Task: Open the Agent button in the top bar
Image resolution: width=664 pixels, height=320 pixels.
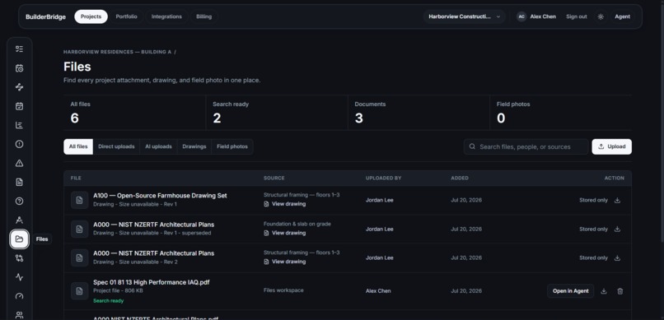Action: [x=622, y=17]
